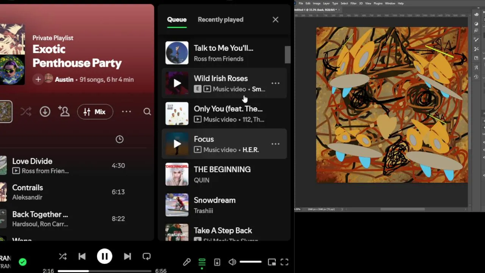Skip to the previous track
This screenshot has height=273, width=485.
pos(82,257)
